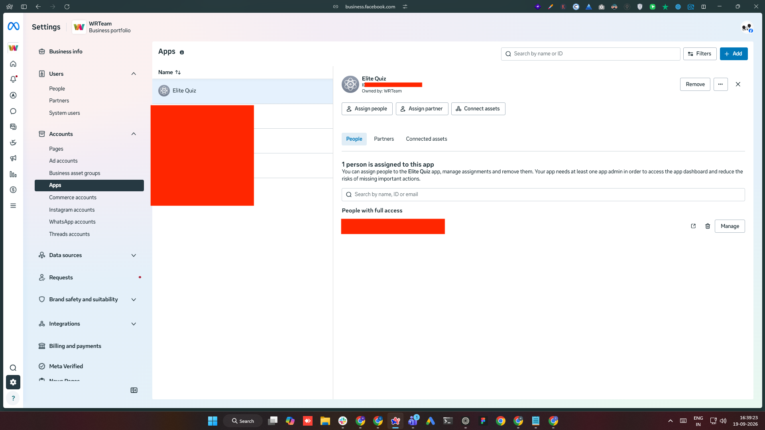This screenshot has height=430, width=765.
Task: Switch to the Partners tab
Action: coord(384,139)
